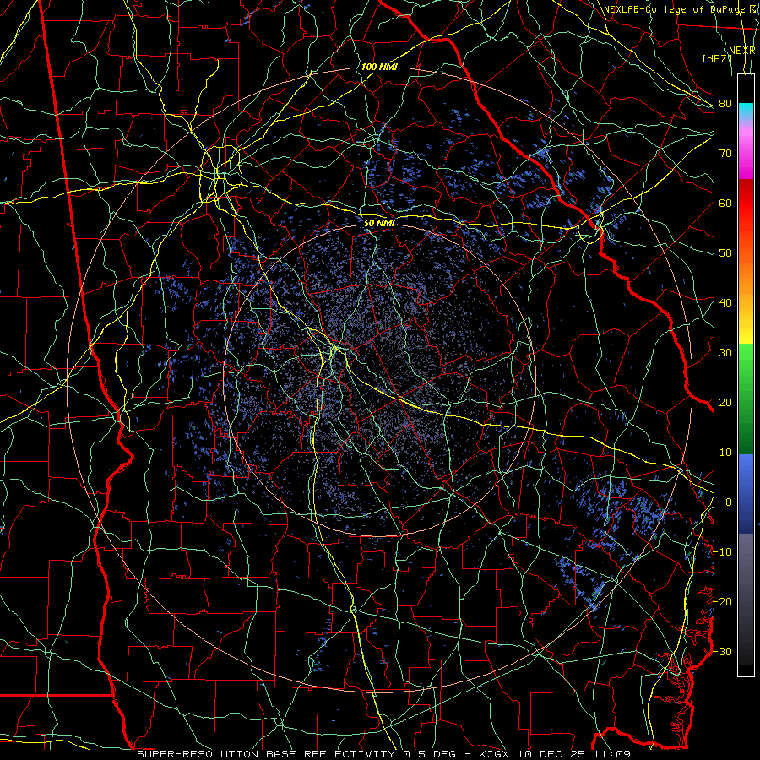Click the red segment of the dBZ colorbar
760x760 pixels.
click(x=746, y=204)
